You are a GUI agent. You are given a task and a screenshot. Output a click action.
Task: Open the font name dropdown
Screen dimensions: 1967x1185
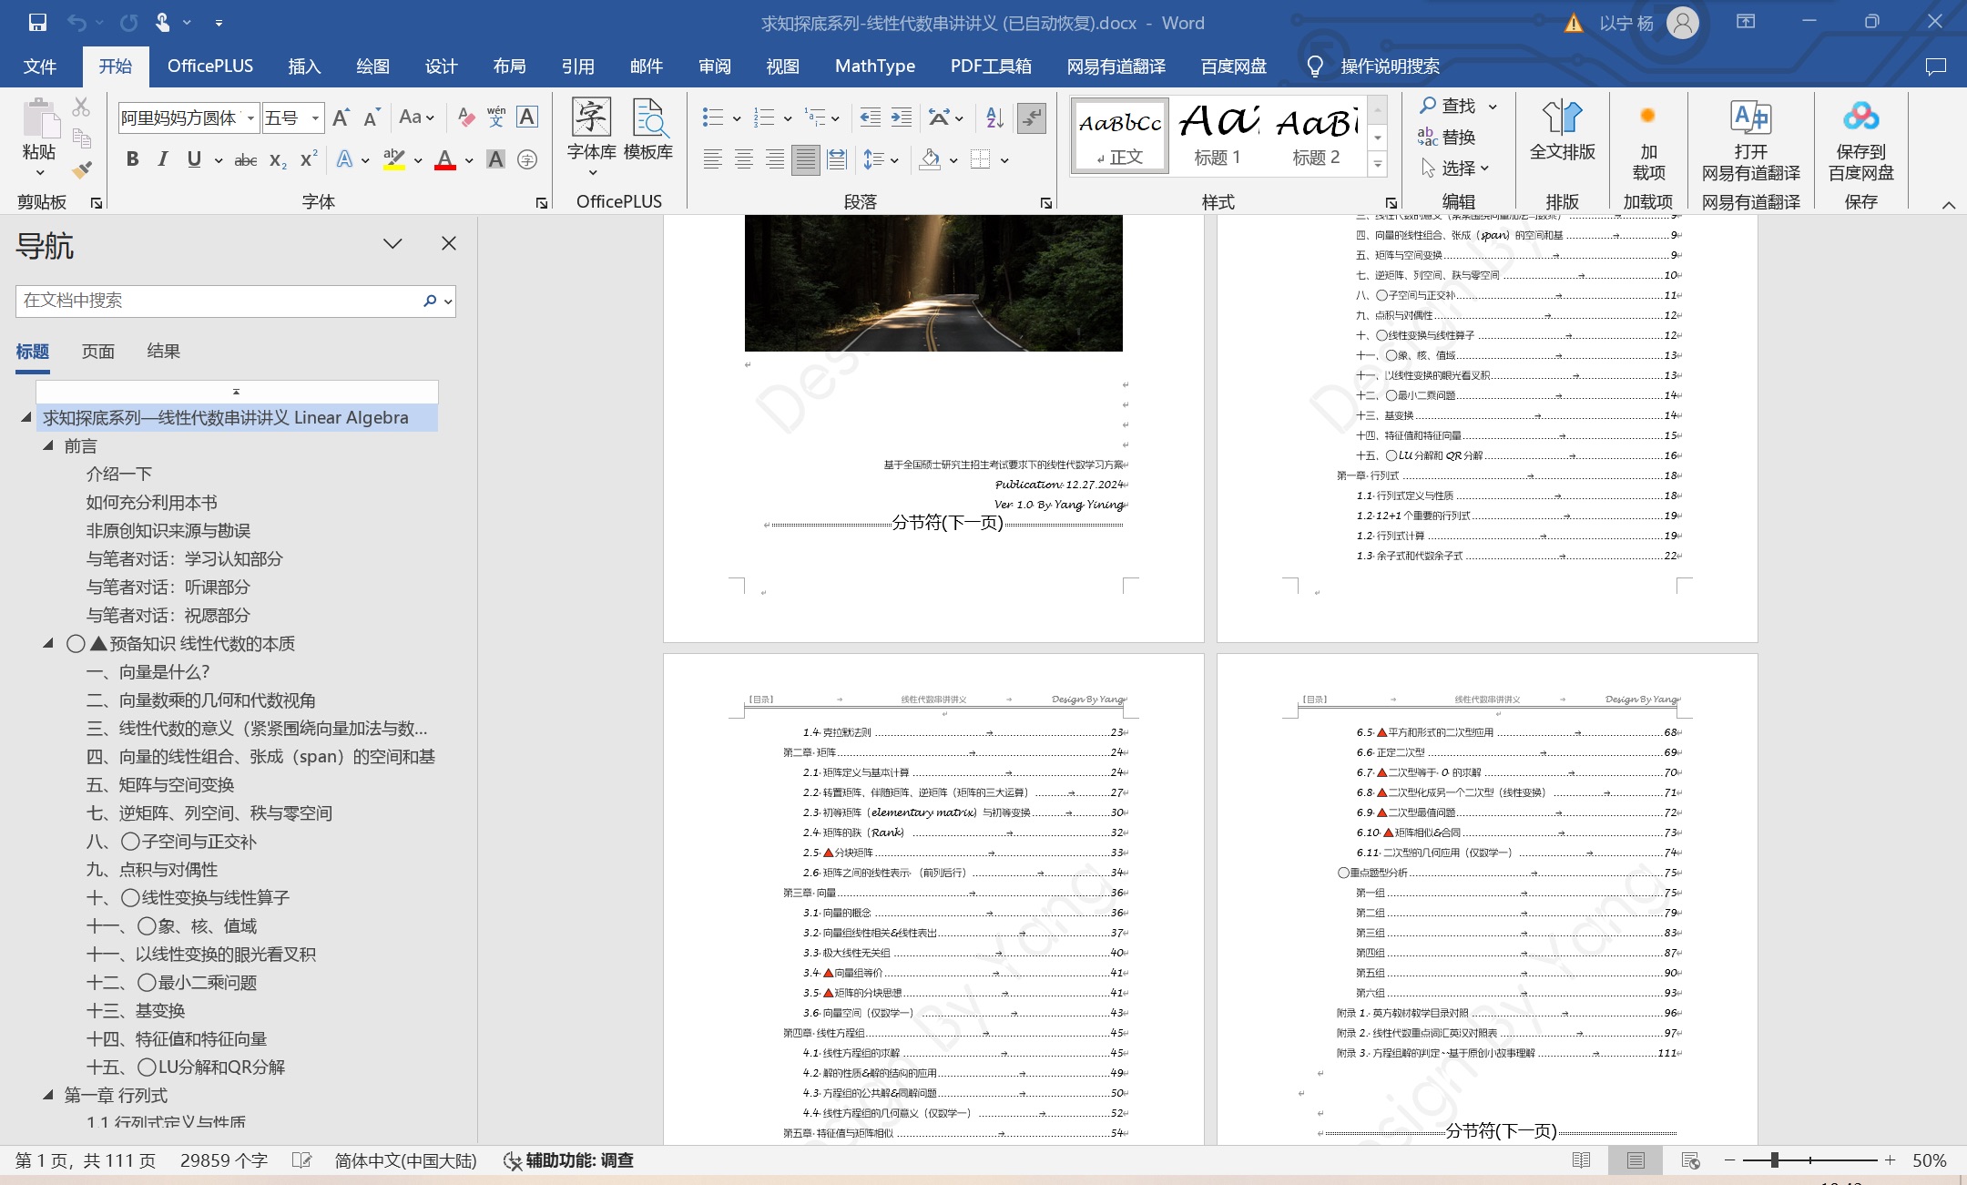point(250,118)
